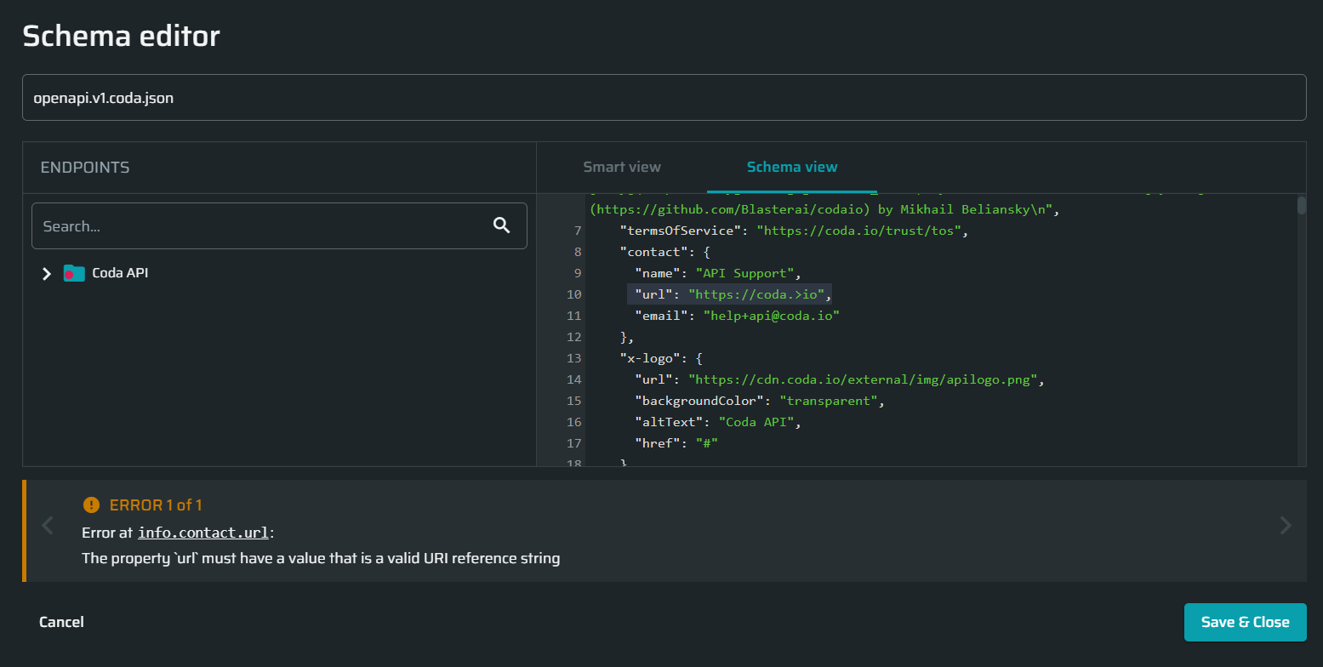1323x667 pixels.
Task: Click the "x-logo" key on line 13
Action: coord(651,358)
